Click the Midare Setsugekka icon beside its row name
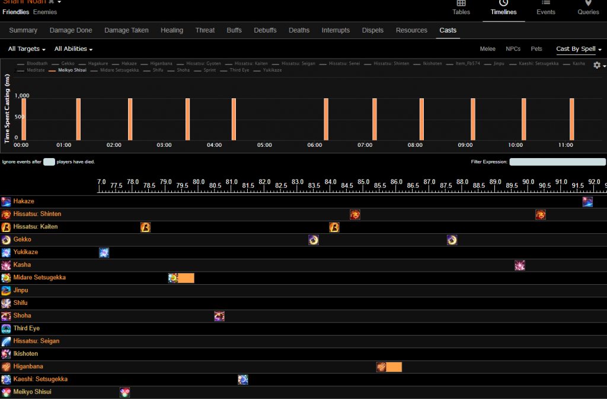The width and height of the screenshot is (607, 399). tap(6, 278)
